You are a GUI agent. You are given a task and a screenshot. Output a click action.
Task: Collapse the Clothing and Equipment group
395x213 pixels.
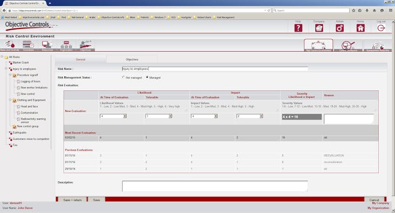click(10, 100)
